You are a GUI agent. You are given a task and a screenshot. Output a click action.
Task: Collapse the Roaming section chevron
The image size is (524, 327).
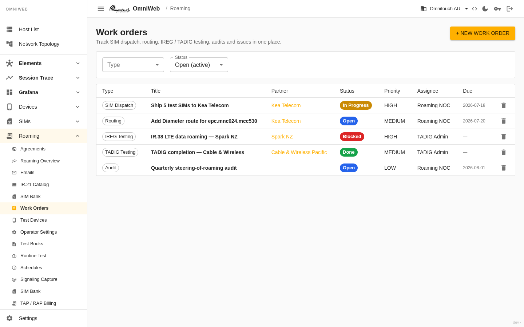[78, 136]
